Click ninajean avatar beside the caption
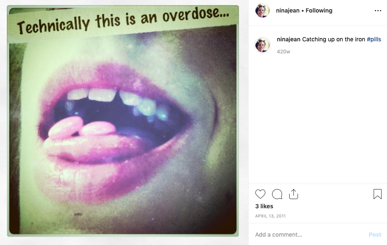Viewport: 387px width, 245px height. 262,45
